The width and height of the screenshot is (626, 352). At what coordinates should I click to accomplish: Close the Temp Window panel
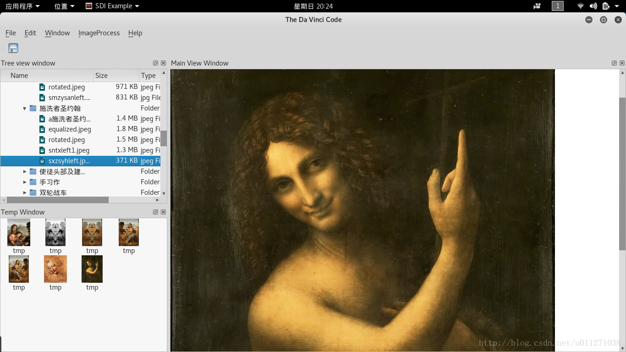tap(163, 212)
